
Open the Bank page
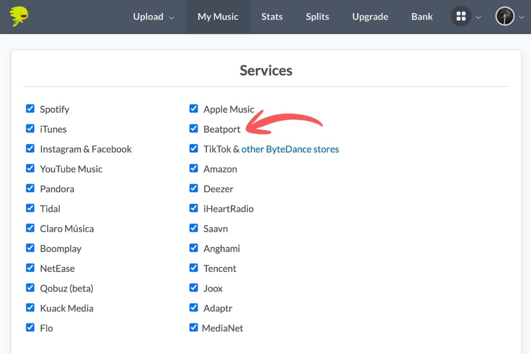[x=422, y=17]
